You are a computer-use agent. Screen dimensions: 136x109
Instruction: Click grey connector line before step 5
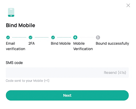point(87,37)
